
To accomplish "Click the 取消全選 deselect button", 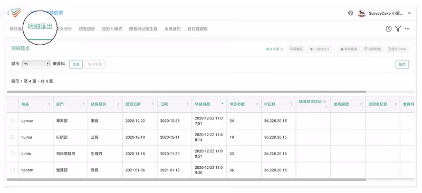I will pyautogui.click(x=95, y=64).
